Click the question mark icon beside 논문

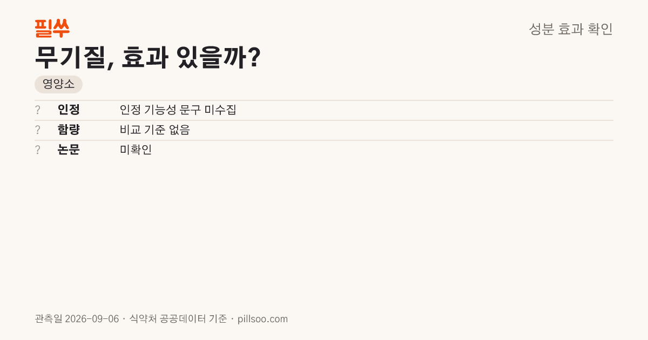click(38, 150)
